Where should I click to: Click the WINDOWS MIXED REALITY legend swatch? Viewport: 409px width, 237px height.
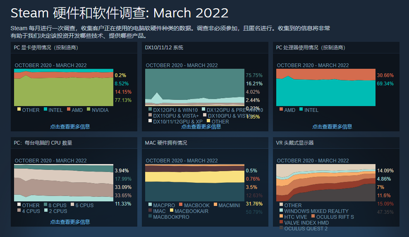pyautogui.click(x=281, y=210)
